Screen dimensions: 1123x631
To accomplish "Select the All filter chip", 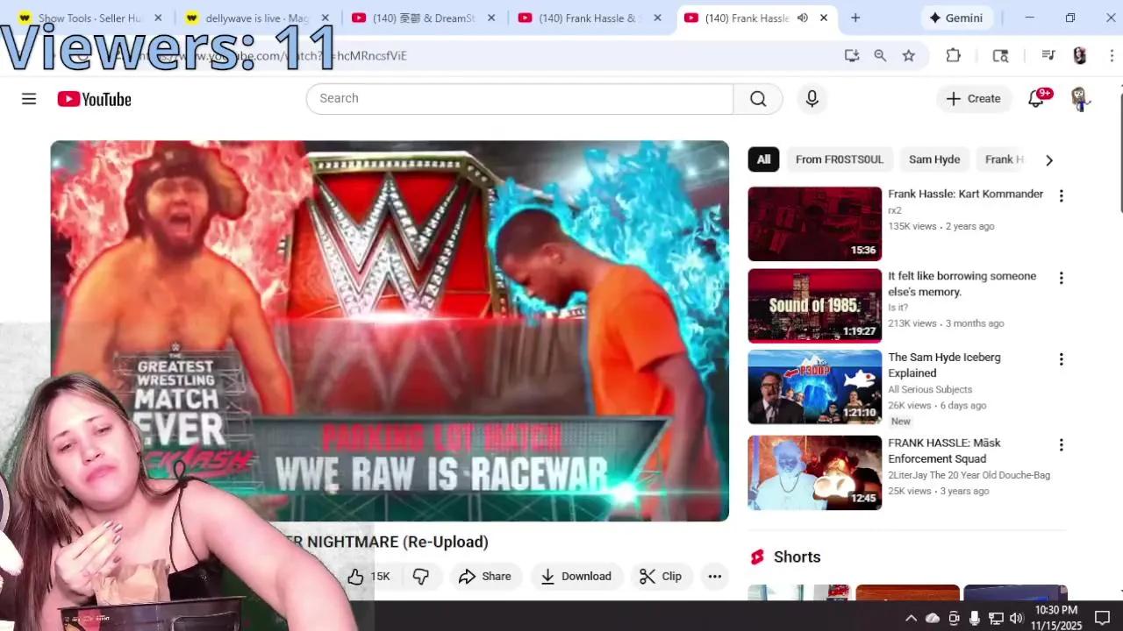I will tap(763, 160).
